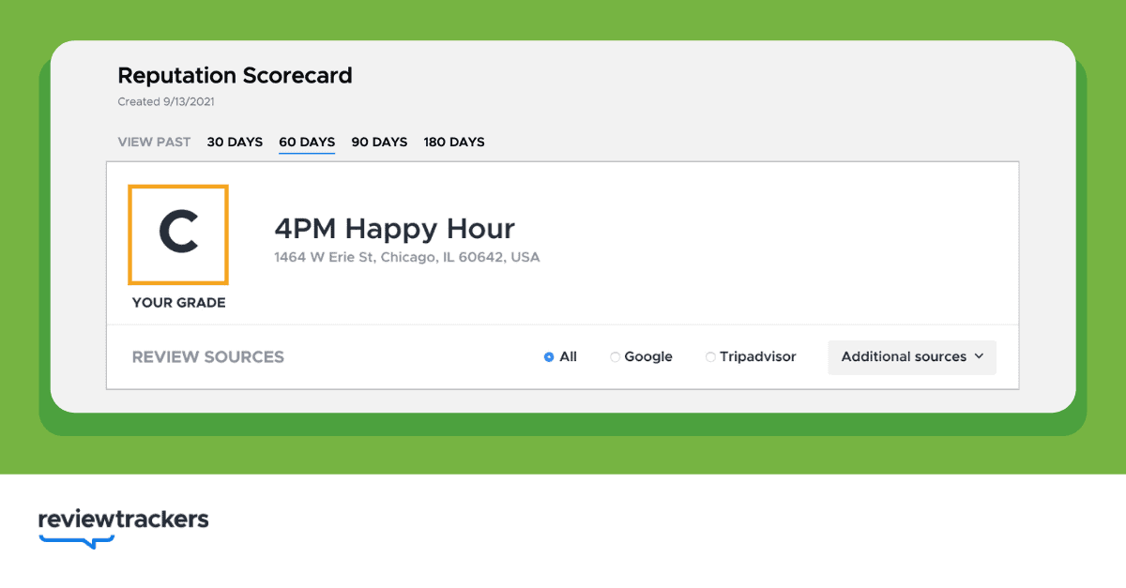The height and width of the screenshot is (588, 1126).
Task: Click the C grade letter icon
Action: point(178,233)
